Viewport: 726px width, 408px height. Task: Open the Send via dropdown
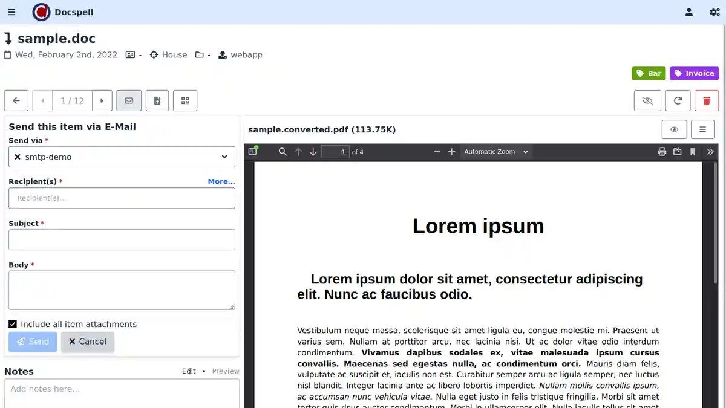[x=121, y=157]
